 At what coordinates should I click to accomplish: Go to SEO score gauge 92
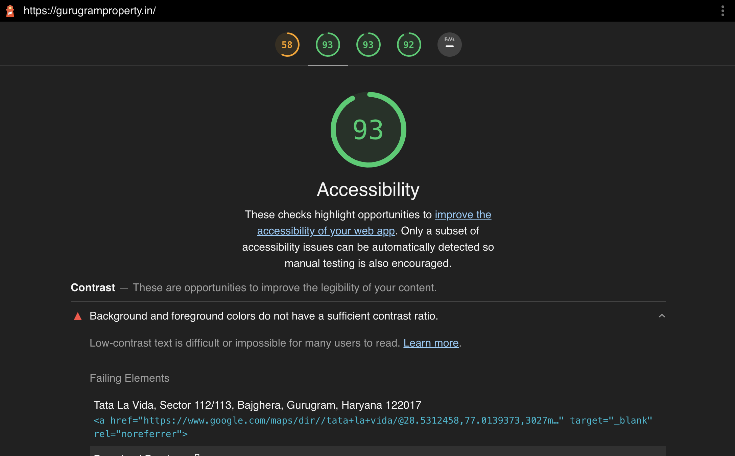click(x=409, y=45)
